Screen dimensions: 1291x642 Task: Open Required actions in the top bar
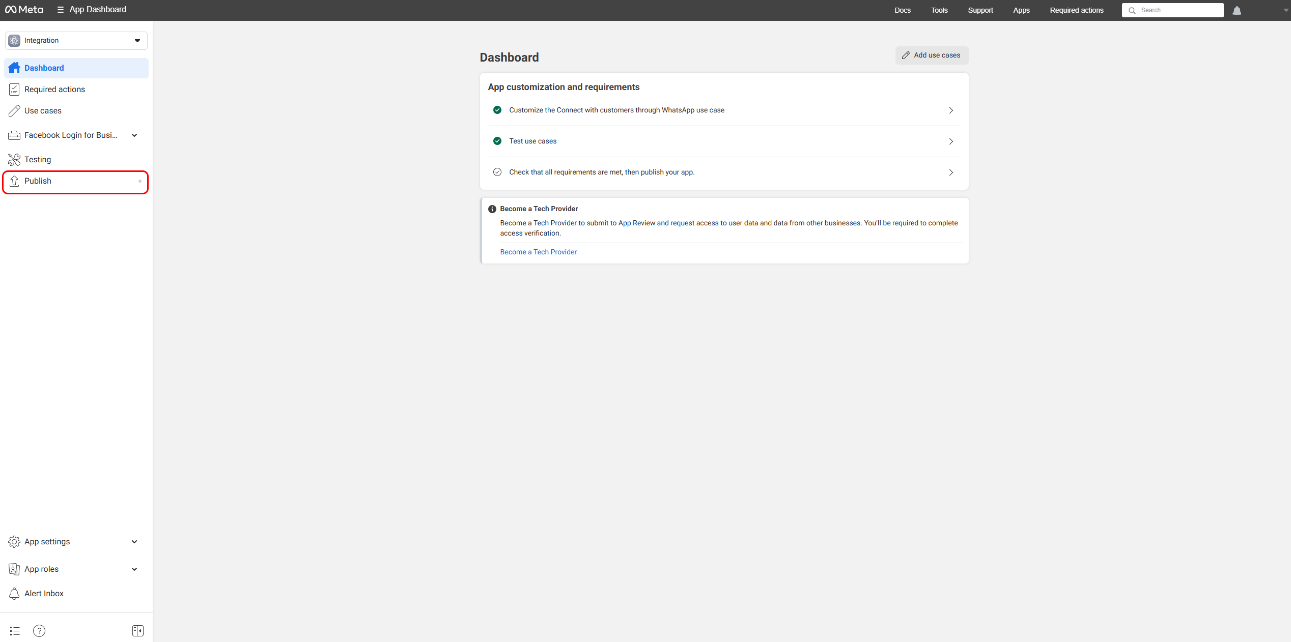tap(1077, 10)
